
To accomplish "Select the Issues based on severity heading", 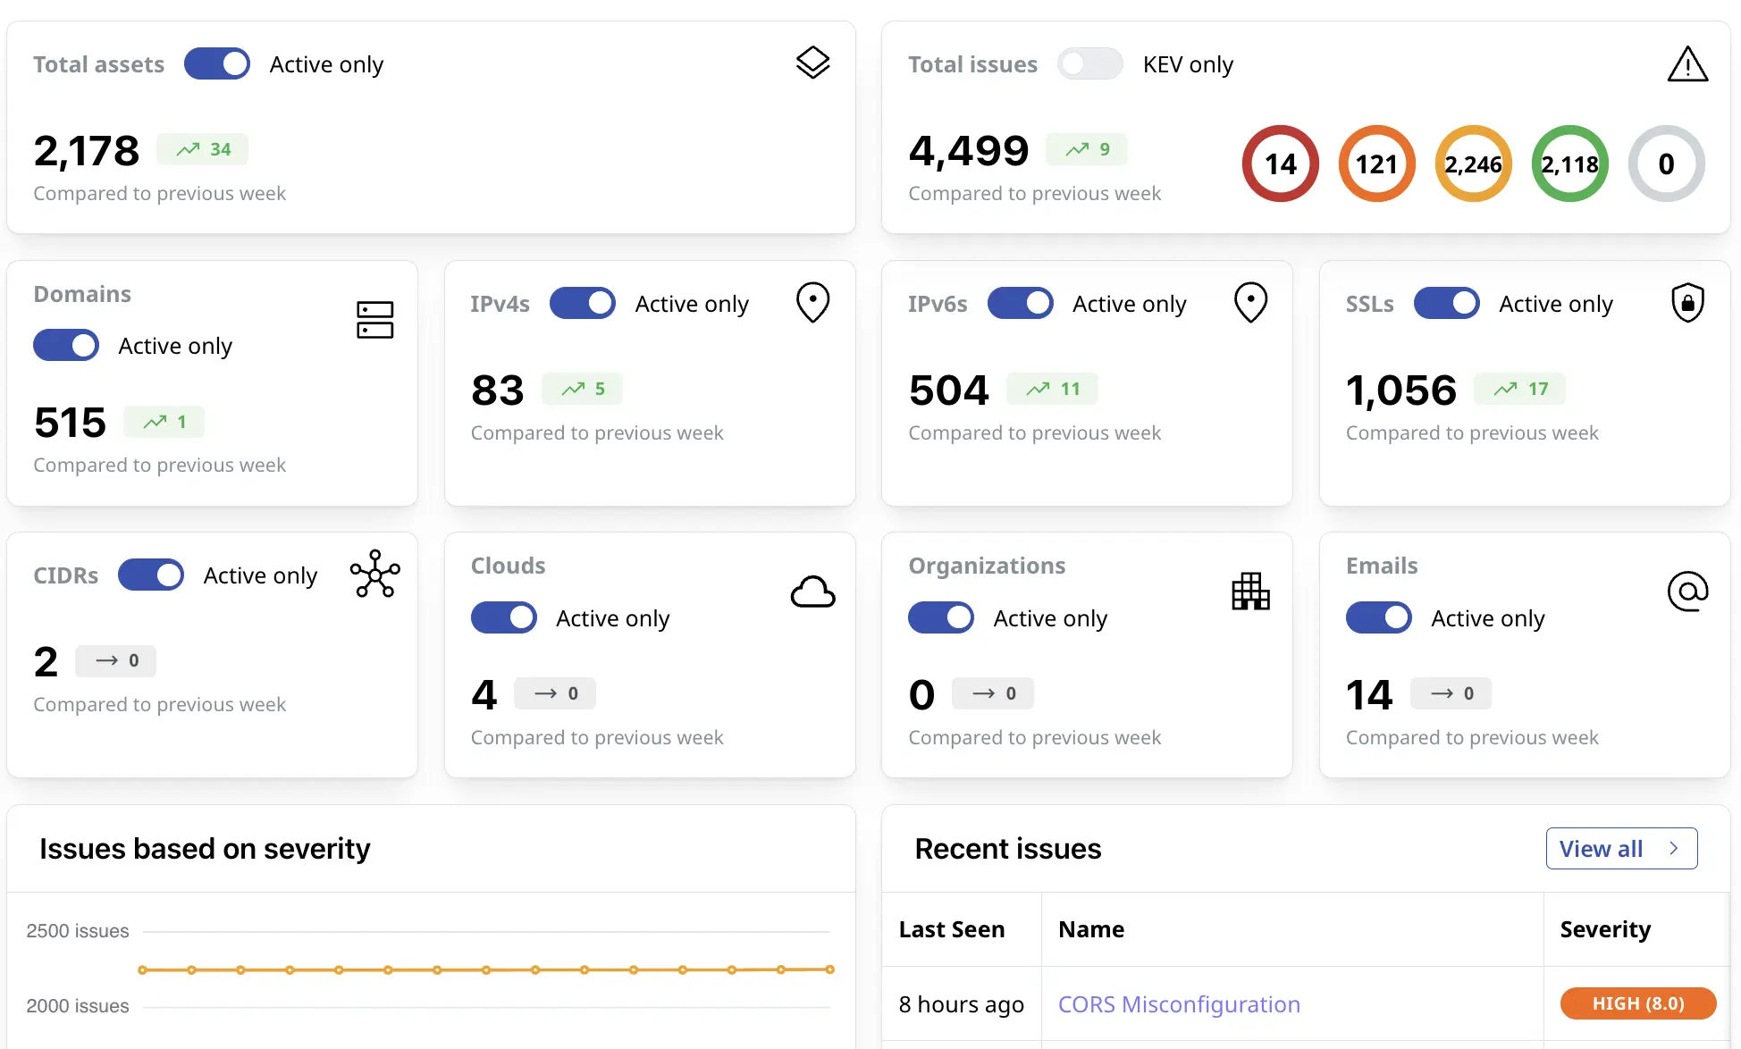I will tap(204, 848).
